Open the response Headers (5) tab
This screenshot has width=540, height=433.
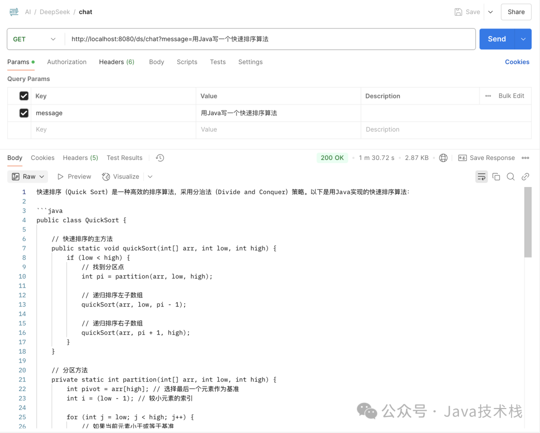(x=80, y=158)
